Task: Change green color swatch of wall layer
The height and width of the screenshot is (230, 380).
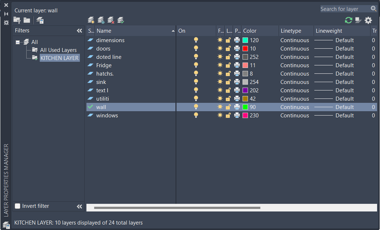Action: pos(245,107)
